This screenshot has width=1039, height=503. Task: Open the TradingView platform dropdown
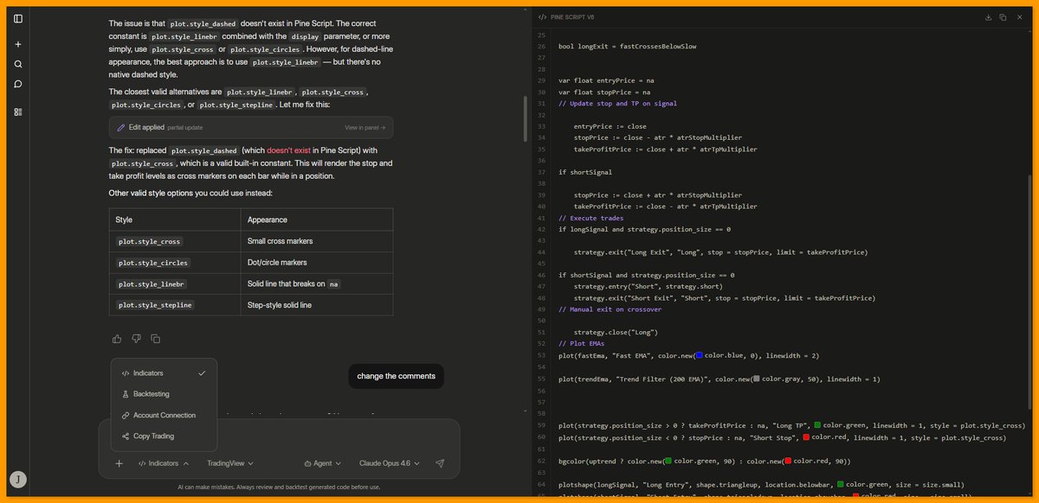point(229,462)
